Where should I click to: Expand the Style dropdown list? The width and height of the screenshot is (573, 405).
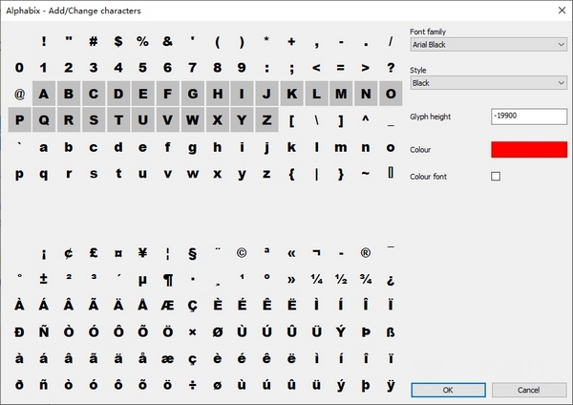click(488, 83)
